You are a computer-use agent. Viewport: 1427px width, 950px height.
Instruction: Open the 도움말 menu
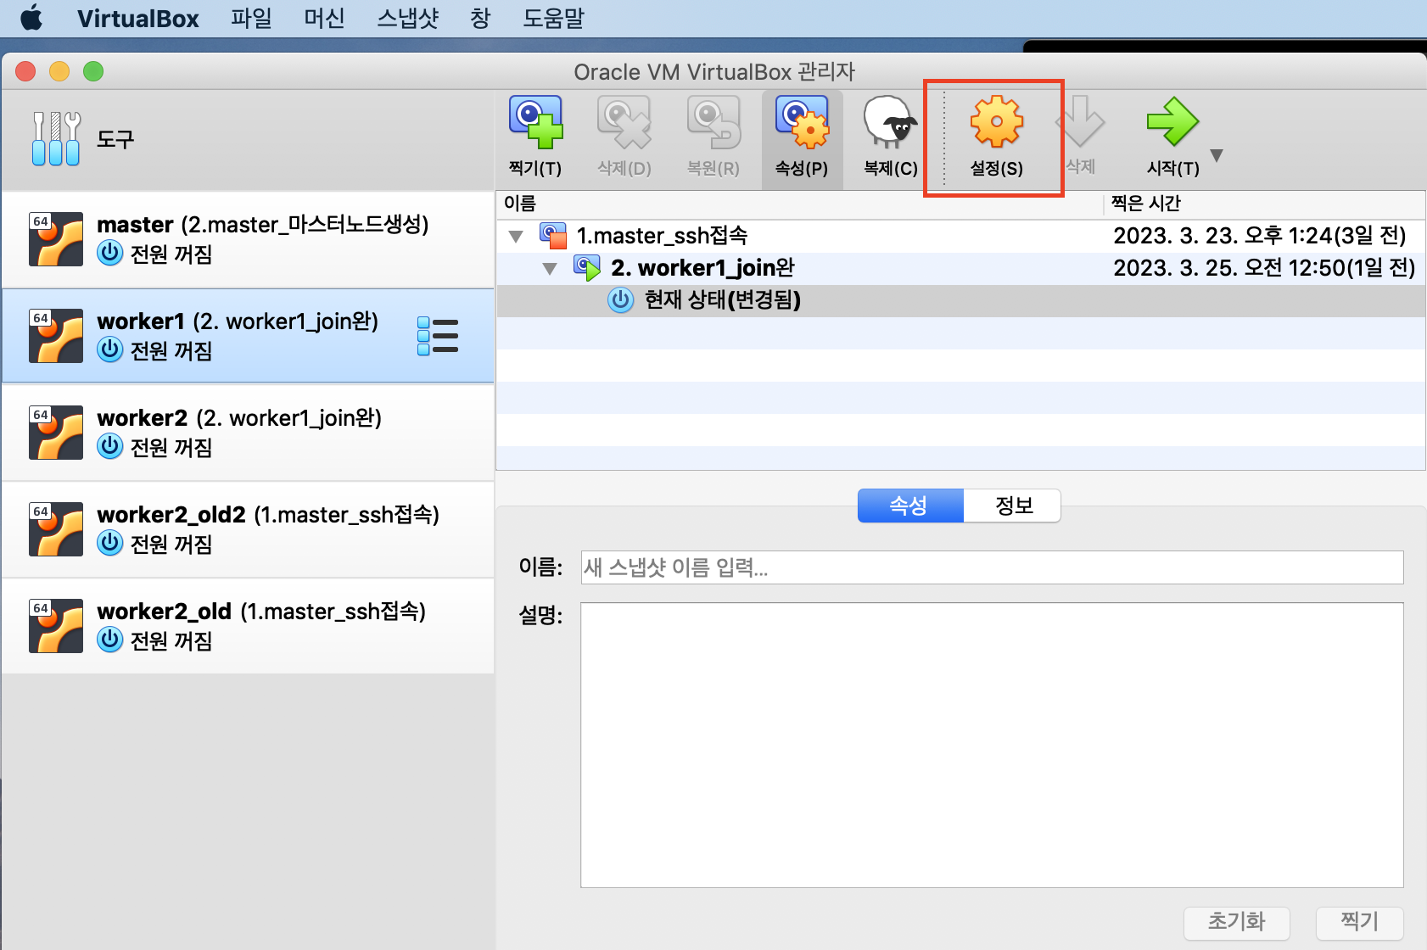(554, 18)
